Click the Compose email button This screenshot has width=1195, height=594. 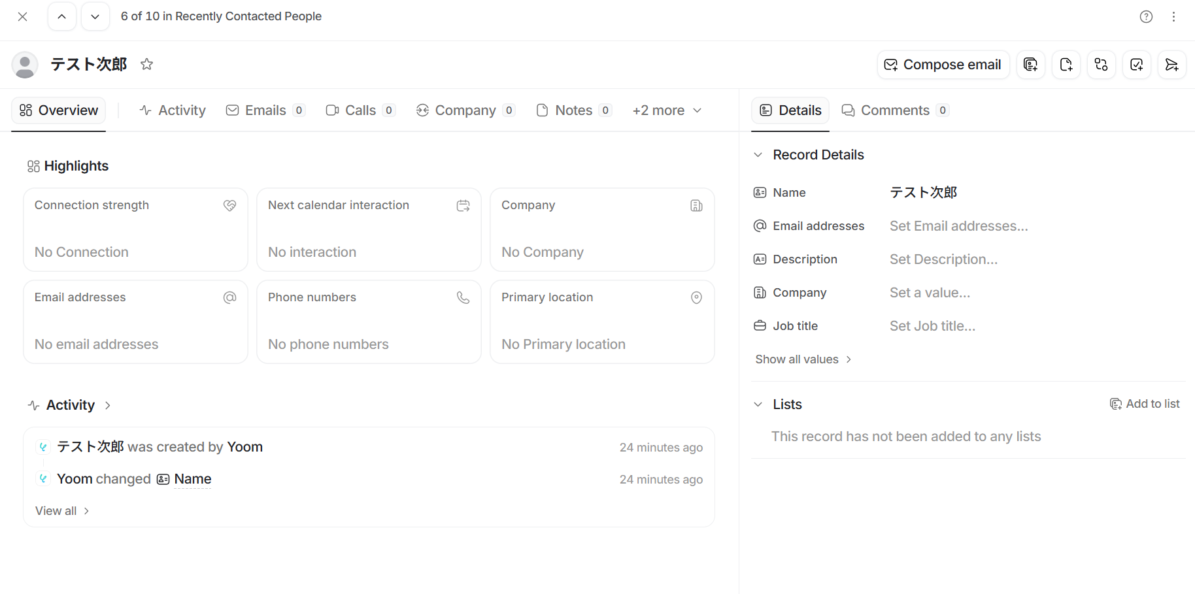943,65
